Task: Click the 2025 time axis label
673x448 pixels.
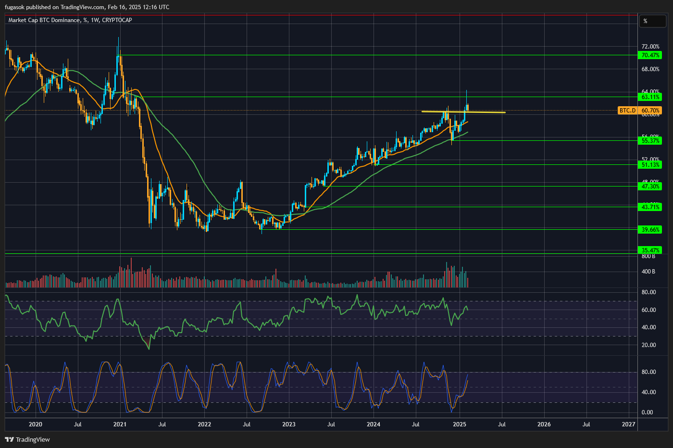Action: pos(460,424)
